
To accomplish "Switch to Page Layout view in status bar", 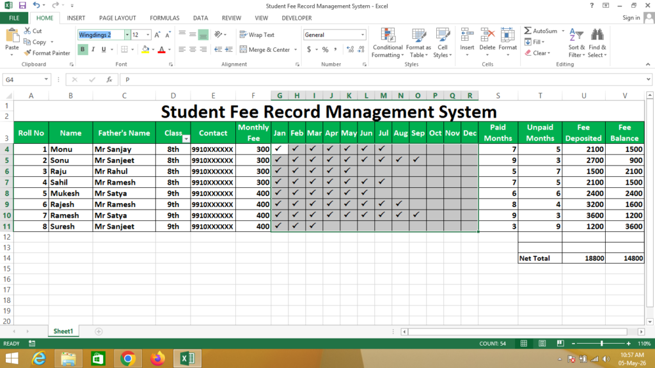I will coord(542,343).
